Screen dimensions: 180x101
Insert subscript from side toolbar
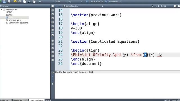coord(53,44)
